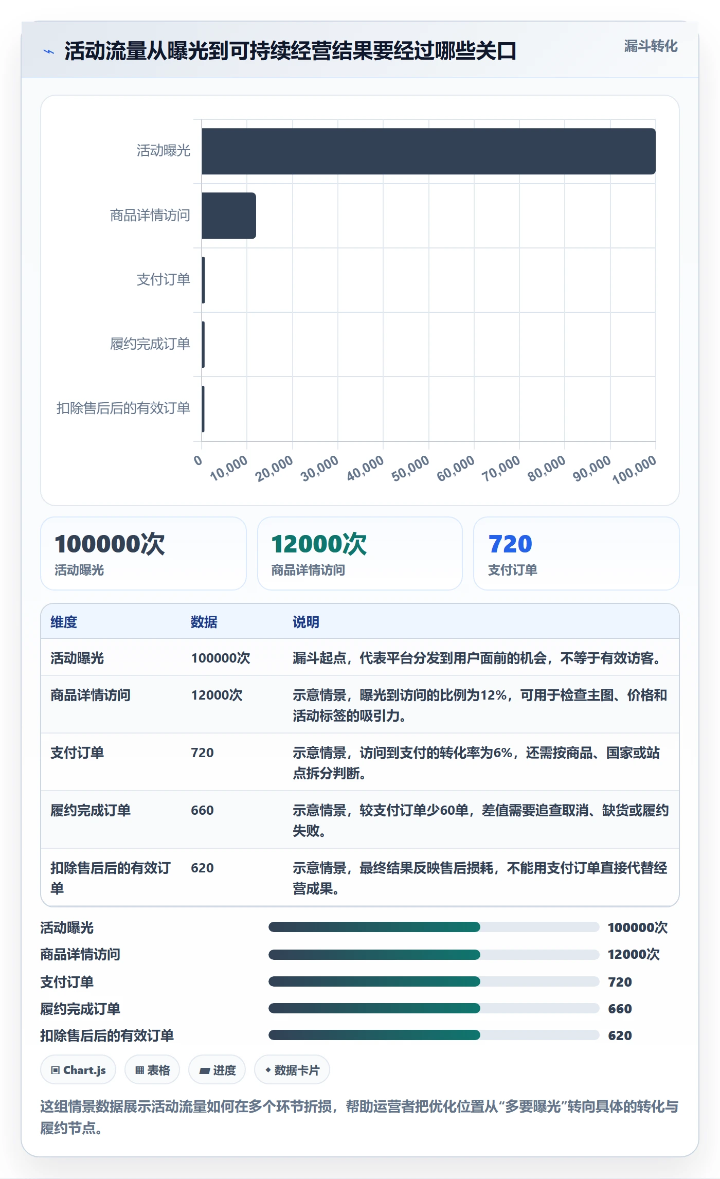Click the 履约完成订单 progress bar
Screen dimensions: 720x1179
[434, 1008]
